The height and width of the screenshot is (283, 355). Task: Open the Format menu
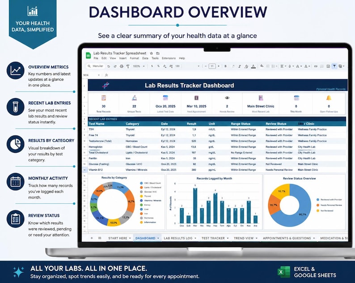coord(134,58)
